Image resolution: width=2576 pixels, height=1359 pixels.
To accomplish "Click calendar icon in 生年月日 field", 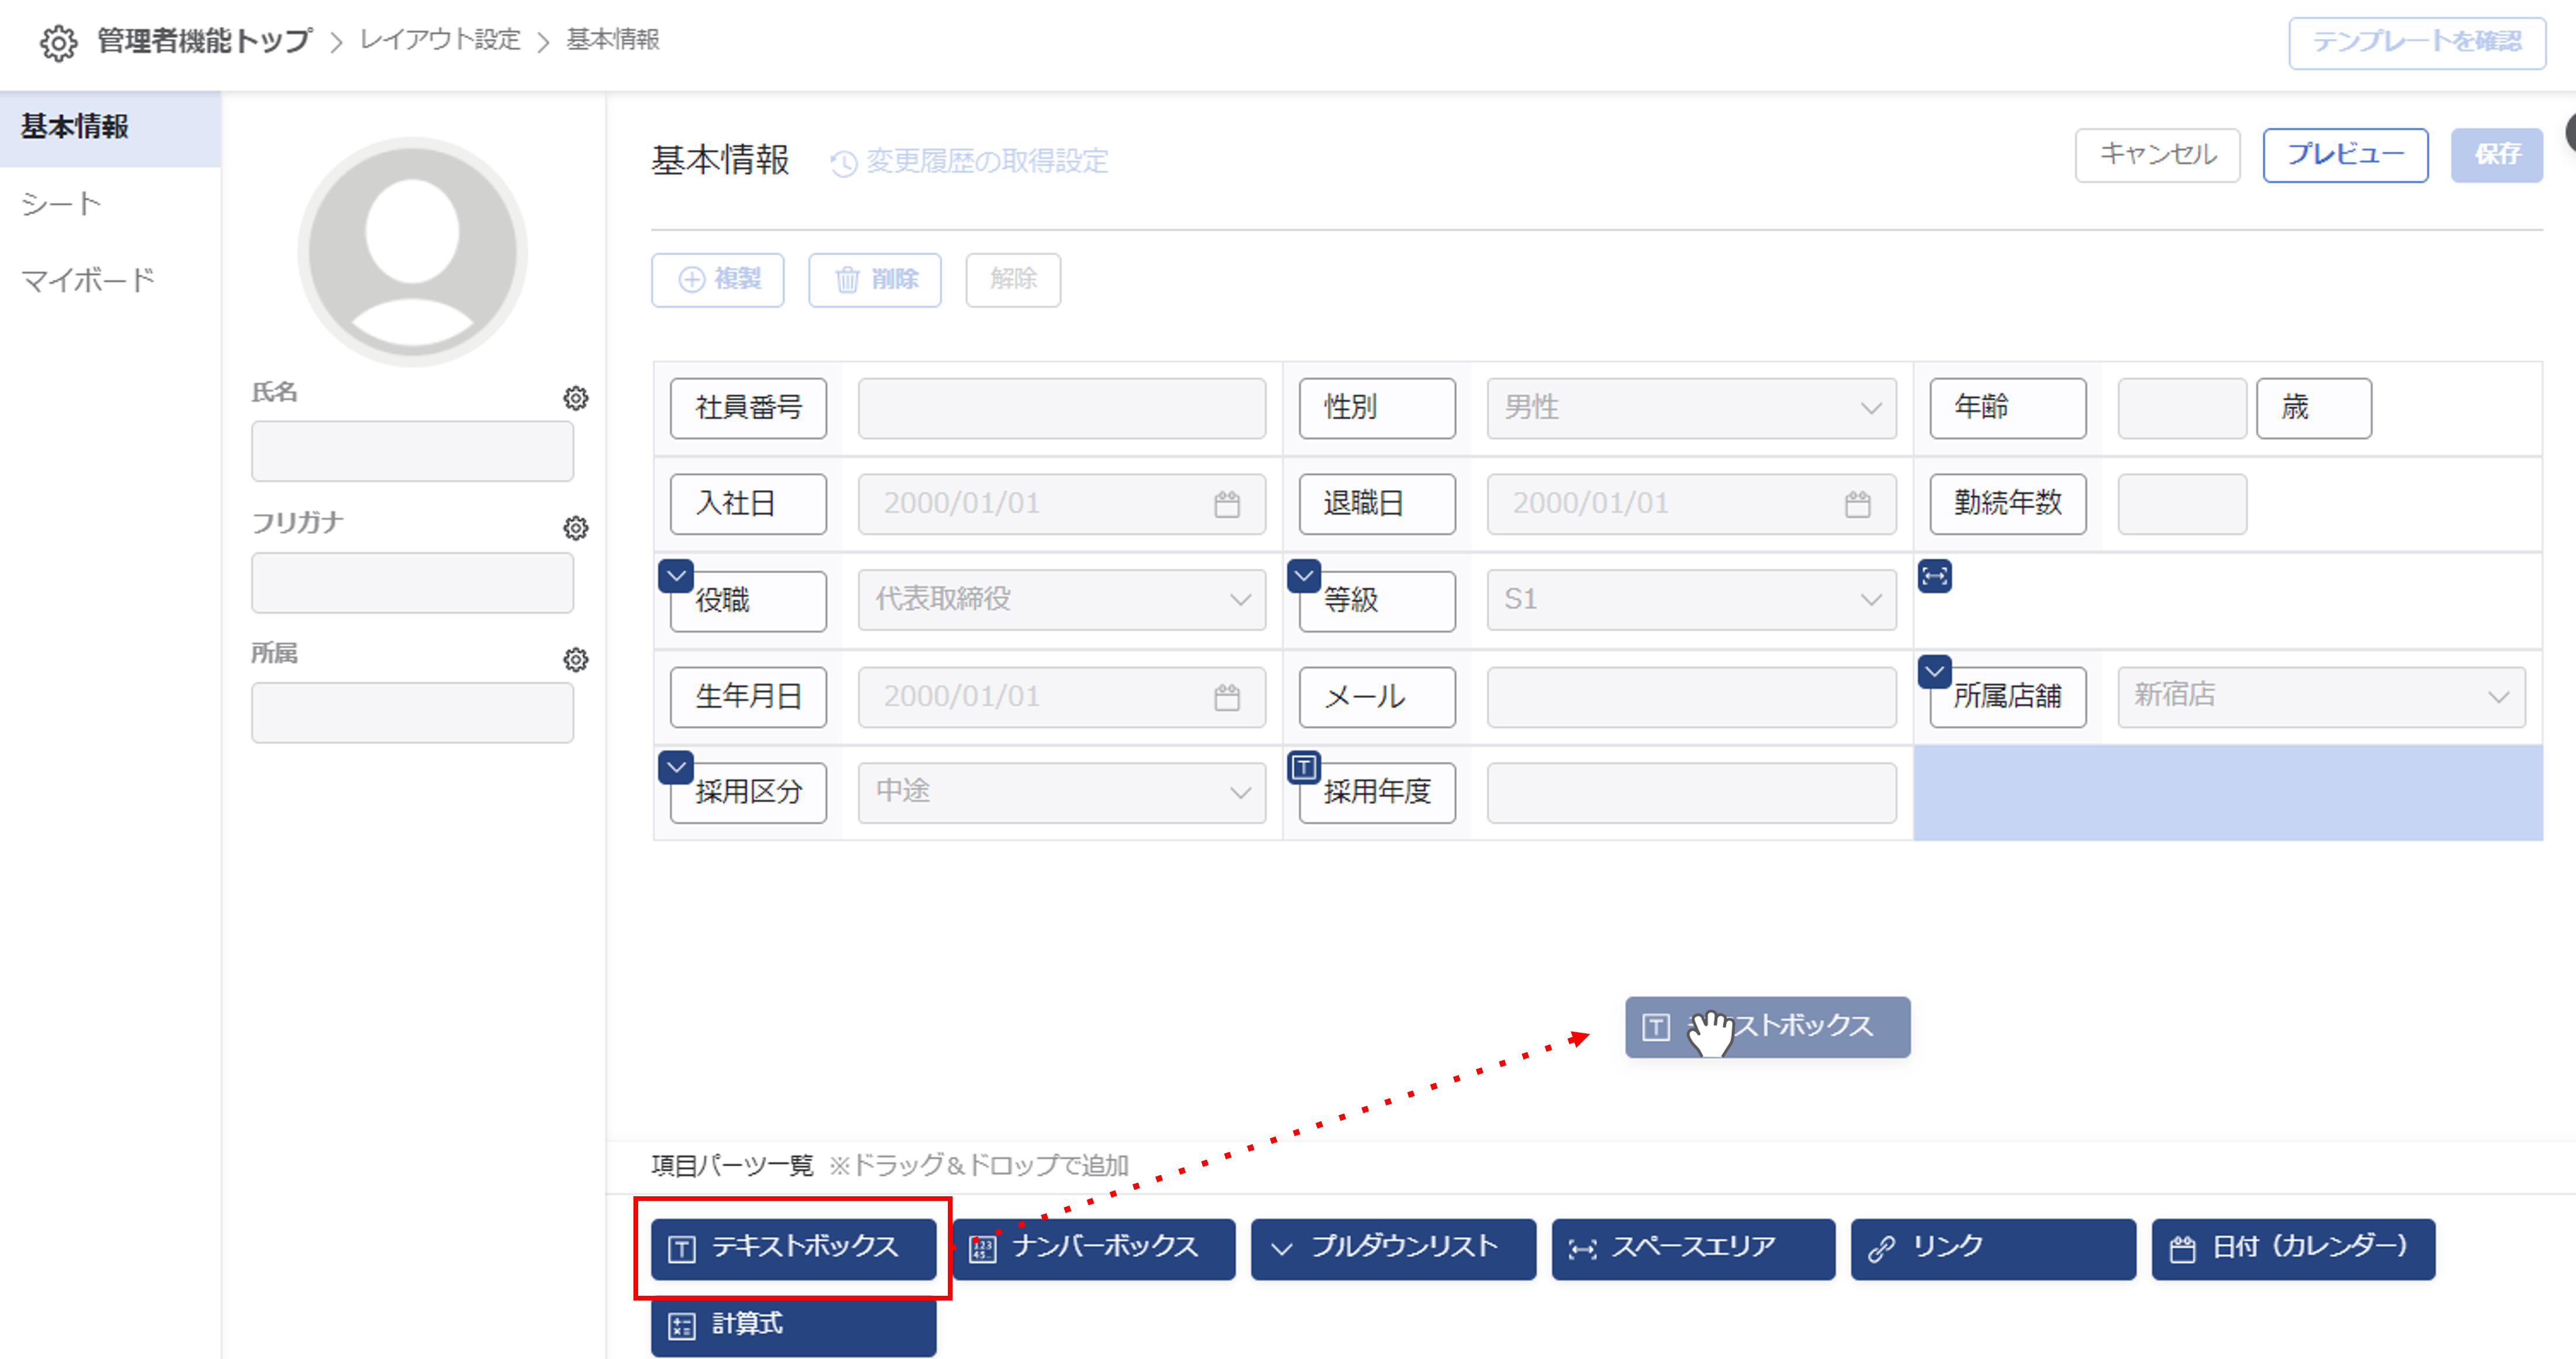I will (1227, 697).
